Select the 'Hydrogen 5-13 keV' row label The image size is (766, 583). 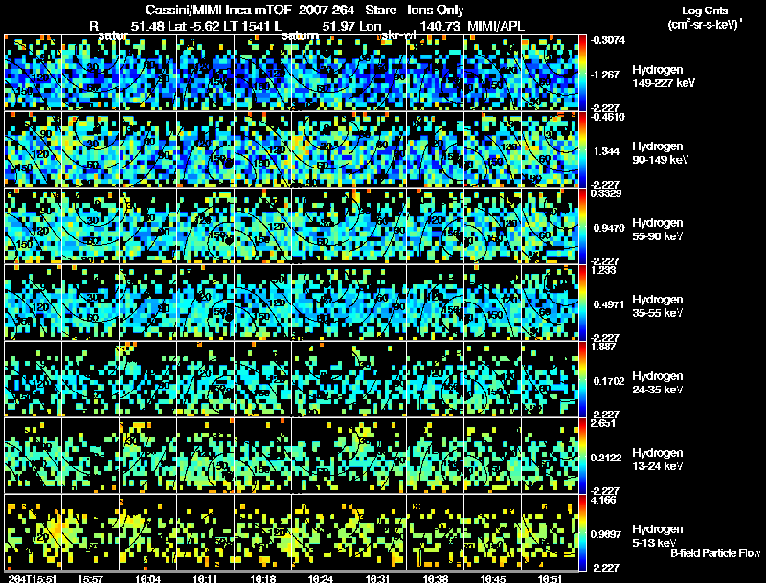pos(658,536)
